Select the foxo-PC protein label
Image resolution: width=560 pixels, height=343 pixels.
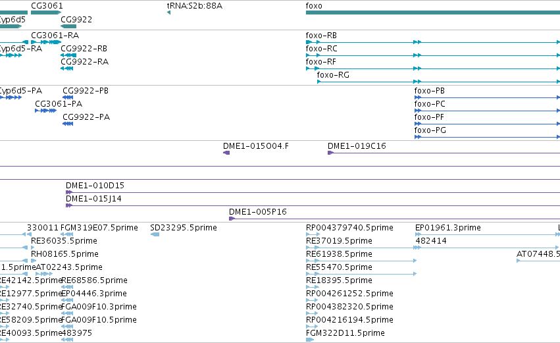pyautogui.click(x=430, y=104)
